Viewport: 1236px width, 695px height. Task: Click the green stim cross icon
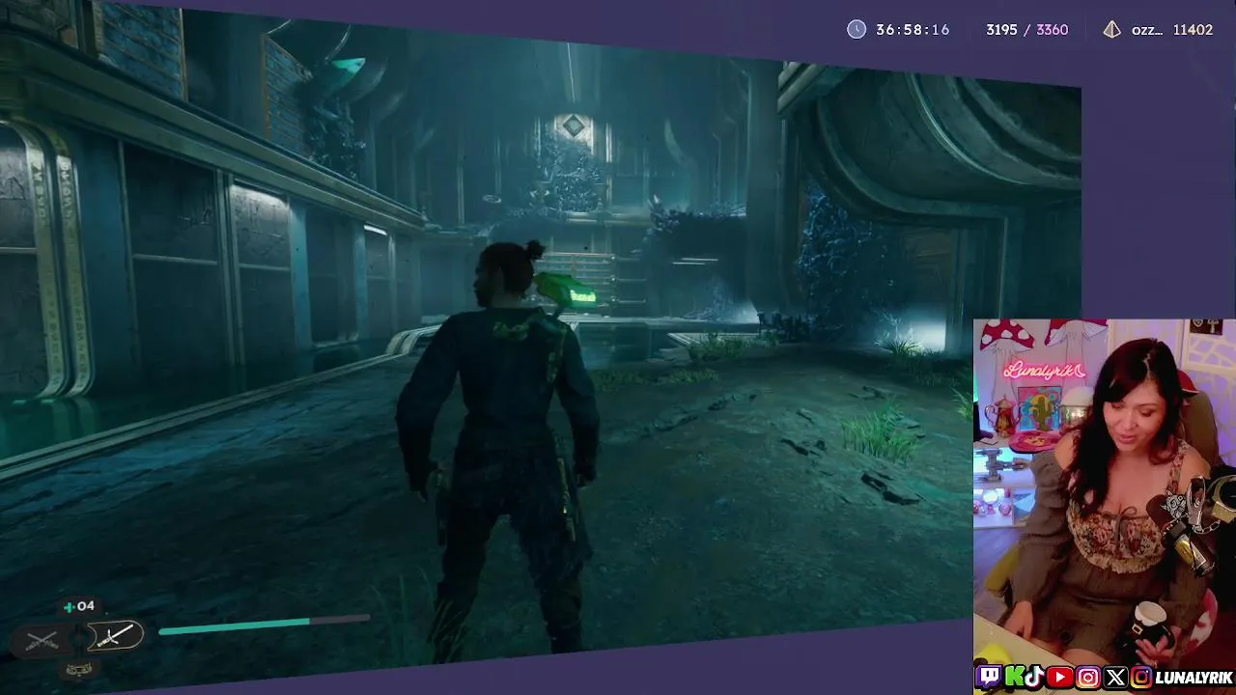(x=69, y=607)
